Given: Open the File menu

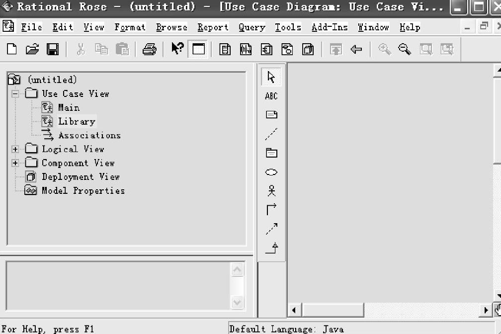Looking at the screenshot, I should coord(31,27).
